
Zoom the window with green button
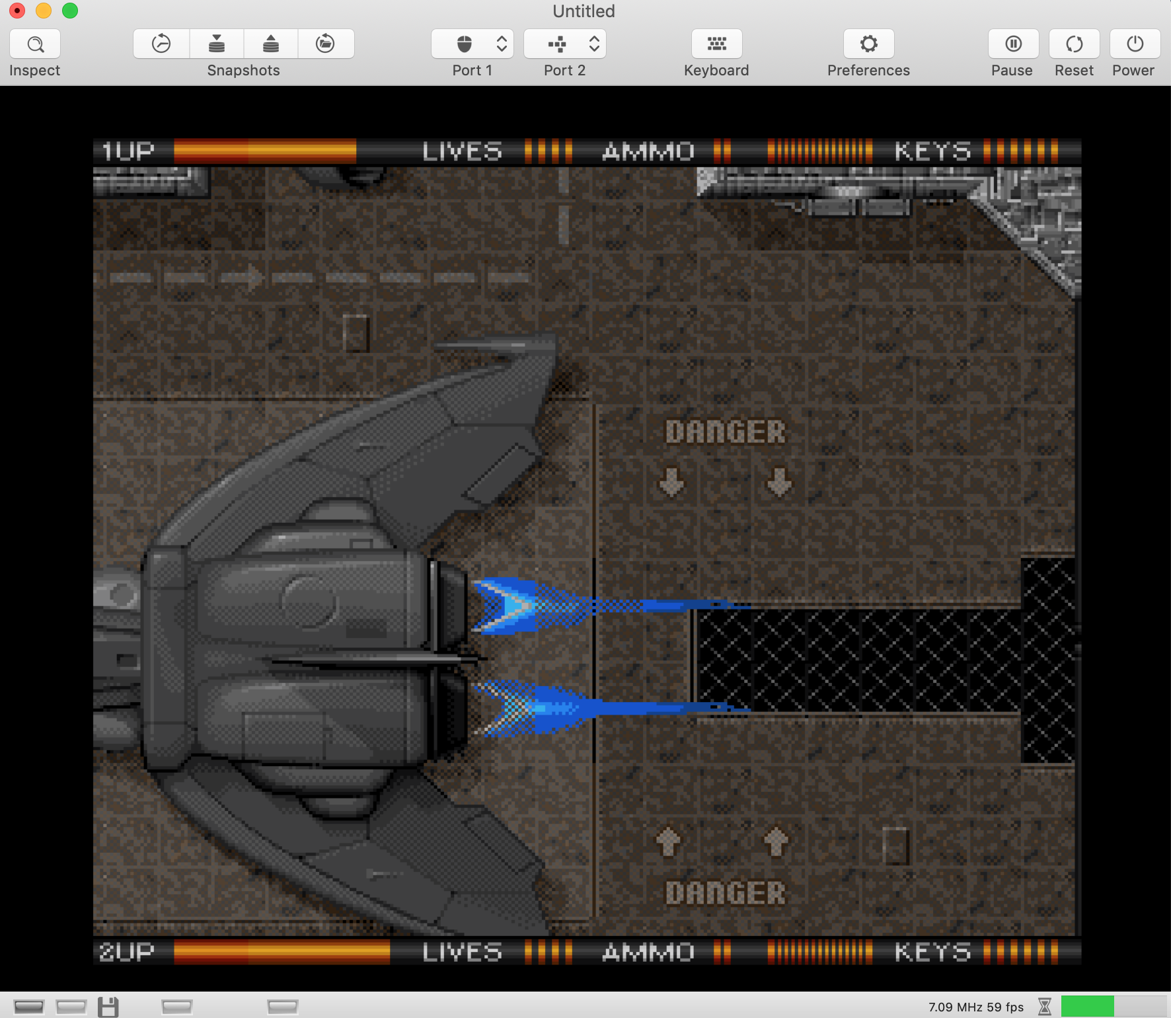pos(70,11)
